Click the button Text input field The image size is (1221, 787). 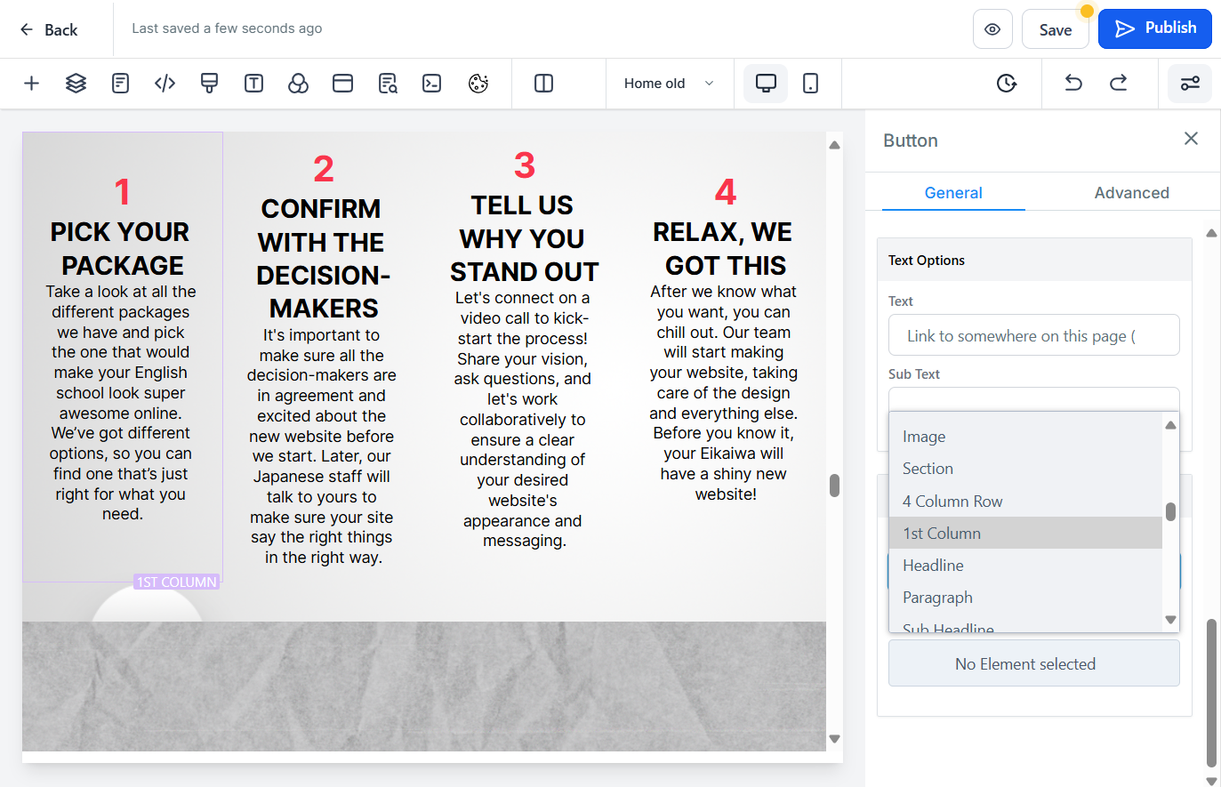(1034, 335)
